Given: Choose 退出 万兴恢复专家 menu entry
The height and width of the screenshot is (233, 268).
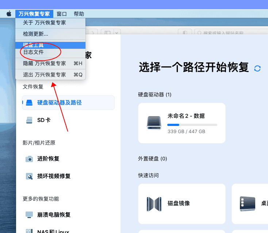Looking at the screenshot, I should tap(50, 75).
